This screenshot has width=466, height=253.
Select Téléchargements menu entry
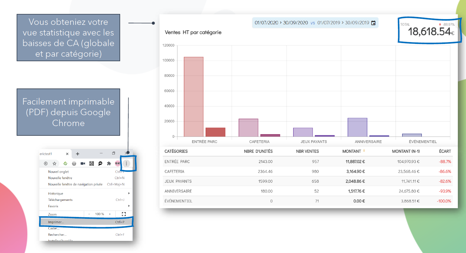coord(61,200)
